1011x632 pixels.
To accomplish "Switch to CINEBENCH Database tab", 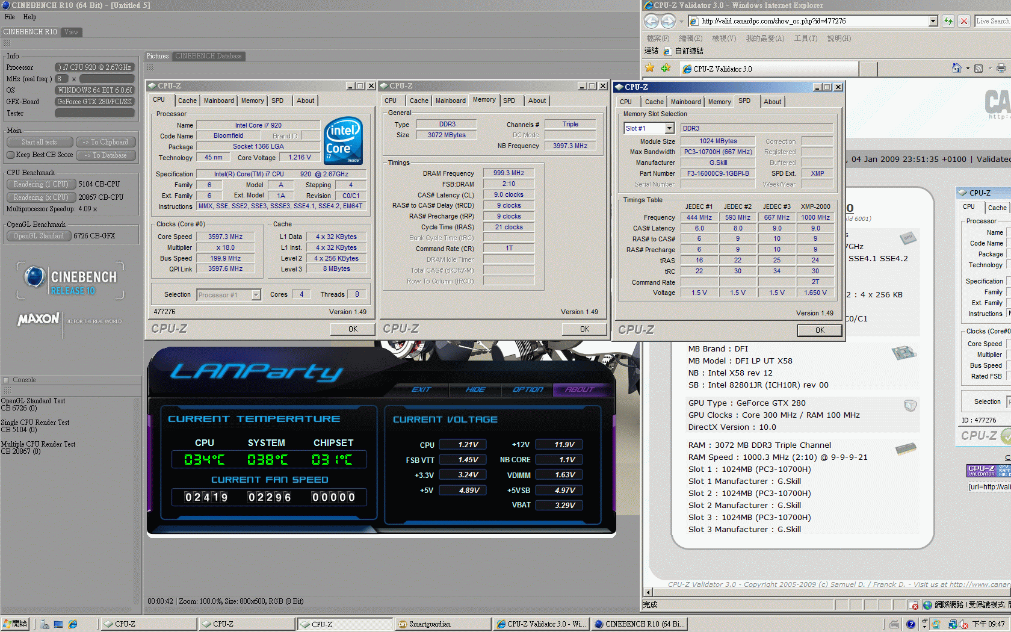I will [208, 56].
